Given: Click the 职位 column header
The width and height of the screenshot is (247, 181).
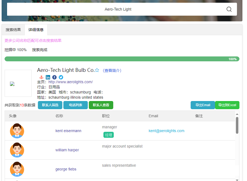Looking at the screenshot, I should (106, 116).
